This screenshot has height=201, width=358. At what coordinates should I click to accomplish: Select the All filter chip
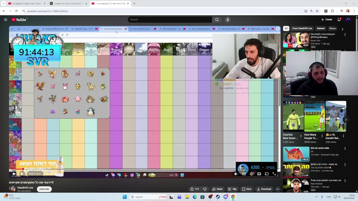tap(286, 28)
